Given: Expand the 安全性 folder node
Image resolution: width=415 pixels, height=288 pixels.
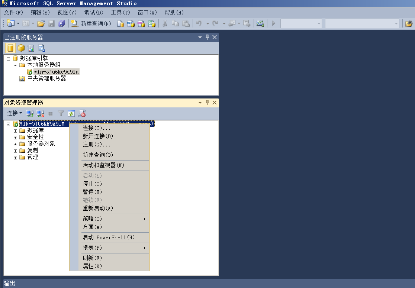Looking at the screenshot, I should click(15, 137).
